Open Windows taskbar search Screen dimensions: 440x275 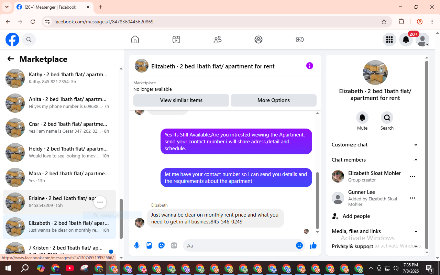click(x=25, y=268)
